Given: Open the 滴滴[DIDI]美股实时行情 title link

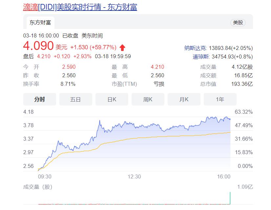Looking at the screenshot, I should click(x=80, y=7).
